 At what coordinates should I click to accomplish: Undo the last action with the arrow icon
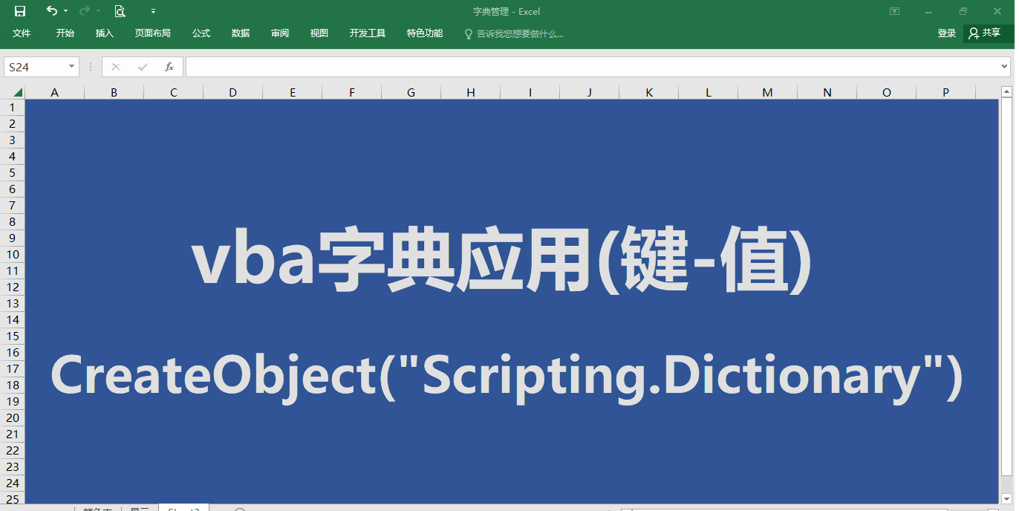pos(51,11)
